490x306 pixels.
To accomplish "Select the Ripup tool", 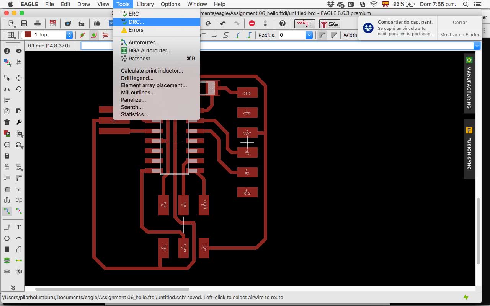I will (18, 211).
